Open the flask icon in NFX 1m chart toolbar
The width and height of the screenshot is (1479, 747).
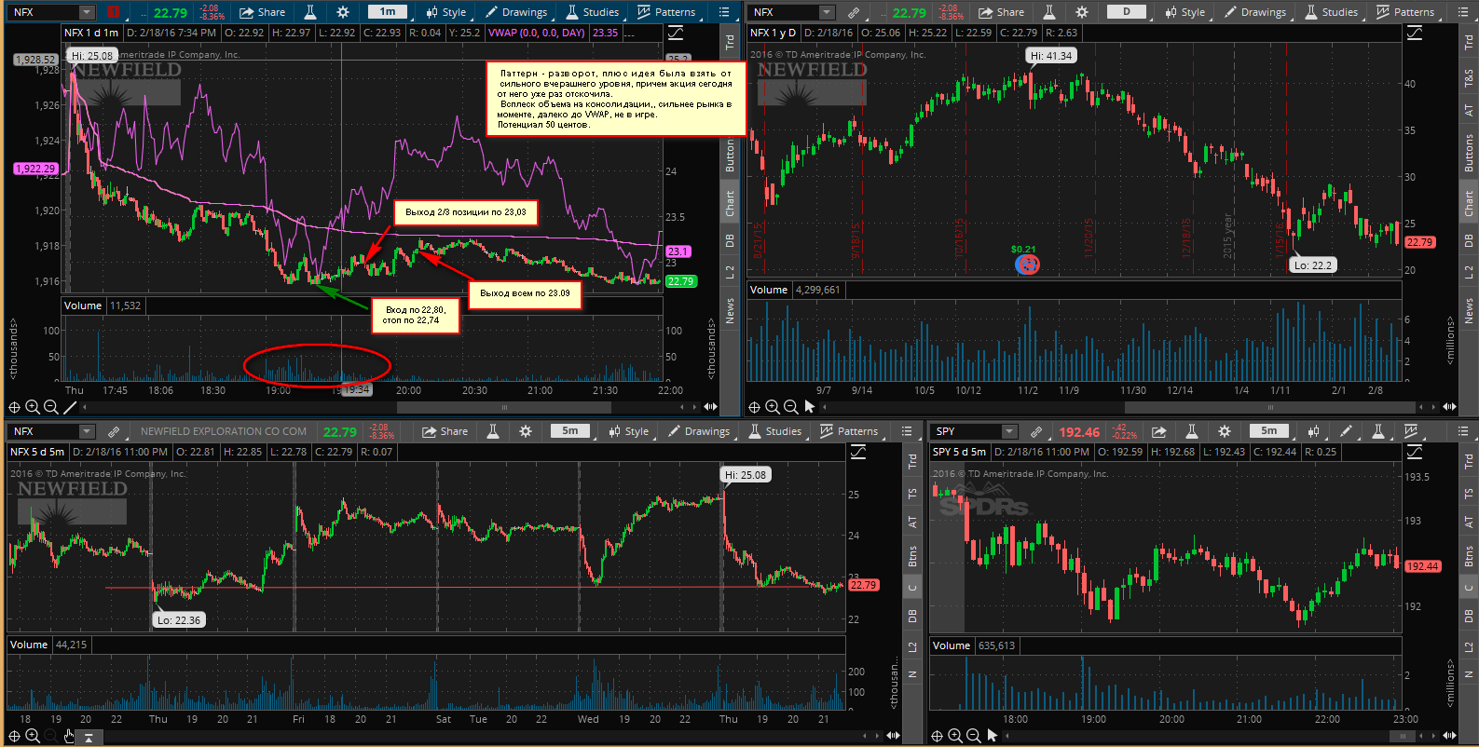pos(309,12)
